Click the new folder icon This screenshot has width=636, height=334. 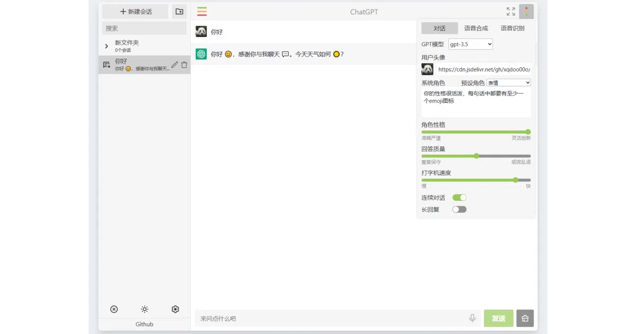coord(179,12)
